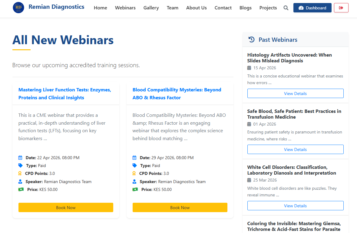Open the search magnifier icon

[x=286, y=8]
